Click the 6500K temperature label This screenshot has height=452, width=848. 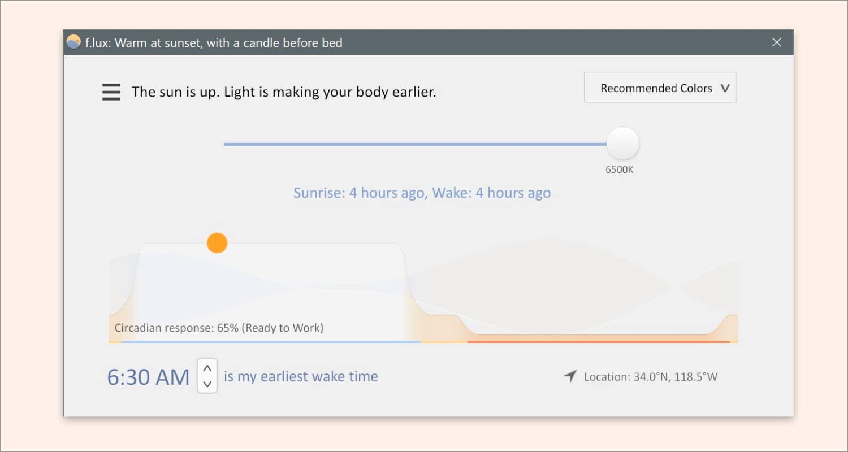click(x=620, y=169)
